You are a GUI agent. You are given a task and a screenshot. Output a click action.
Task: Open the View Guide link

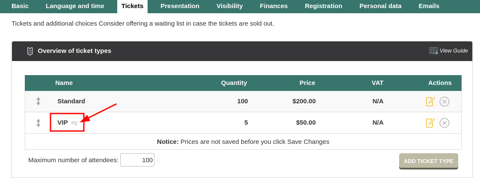[453, 51]
